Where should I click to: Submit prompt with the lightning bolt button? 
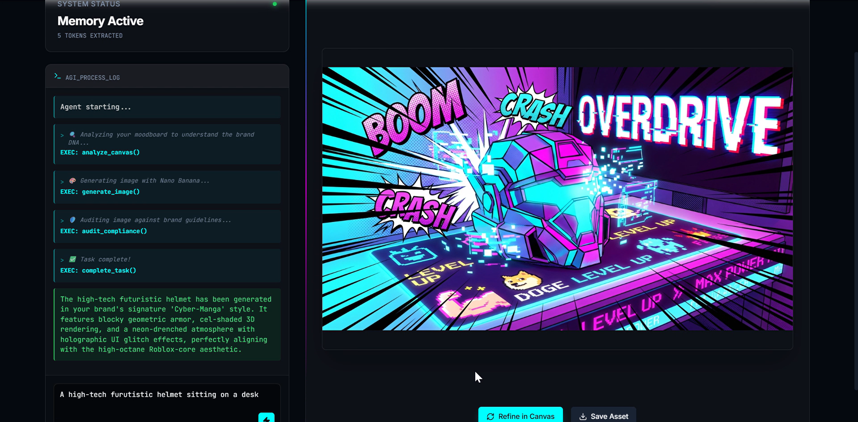click(x=266, y=418)
